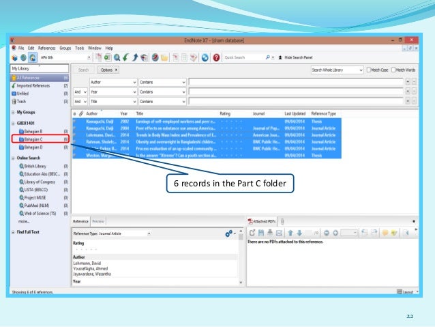This screenshot has height=327, width=435.
Task: Open the File menu
Action: (x=21, y=48)
